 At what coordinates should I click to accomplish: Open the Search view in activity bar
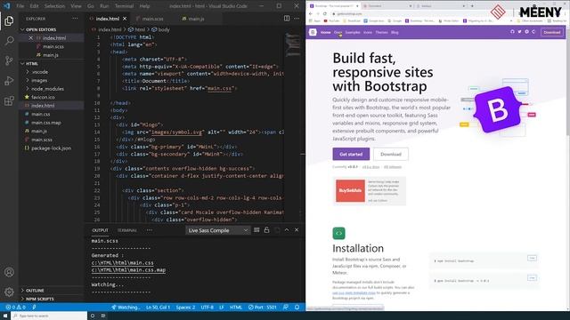point(9,41)
